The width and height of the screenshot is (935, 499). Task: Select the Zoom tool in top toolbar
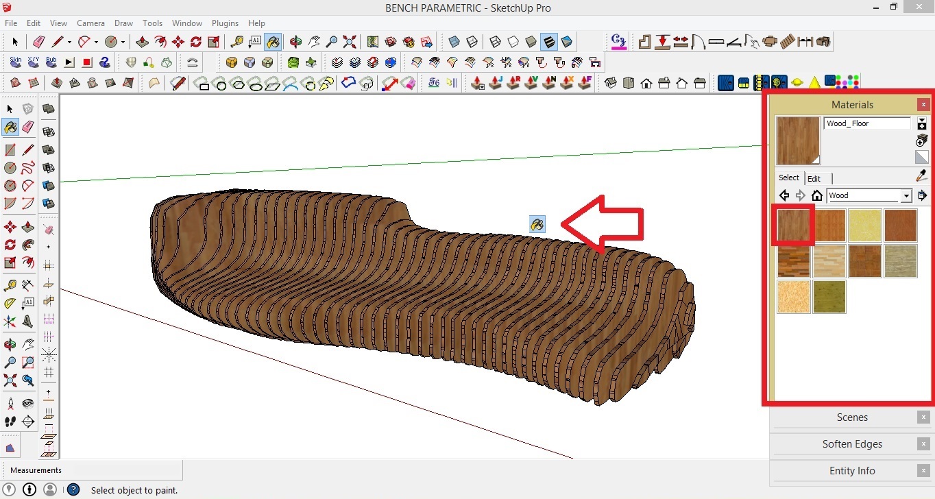pos(333,41)
